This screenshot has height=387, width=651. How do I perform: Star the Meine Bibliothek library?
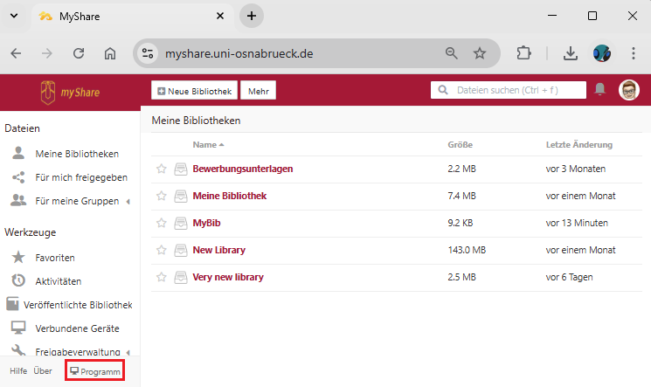pos(161,196)
